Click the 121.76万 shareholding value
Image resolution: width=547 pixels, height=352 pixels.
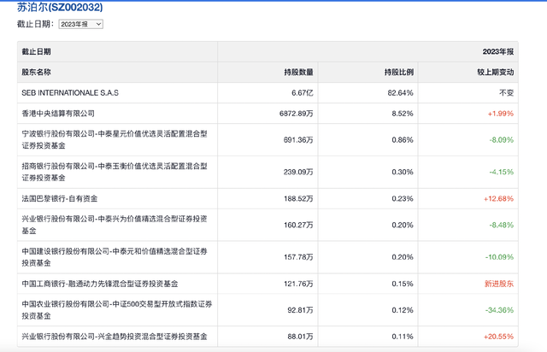[298, 284]
